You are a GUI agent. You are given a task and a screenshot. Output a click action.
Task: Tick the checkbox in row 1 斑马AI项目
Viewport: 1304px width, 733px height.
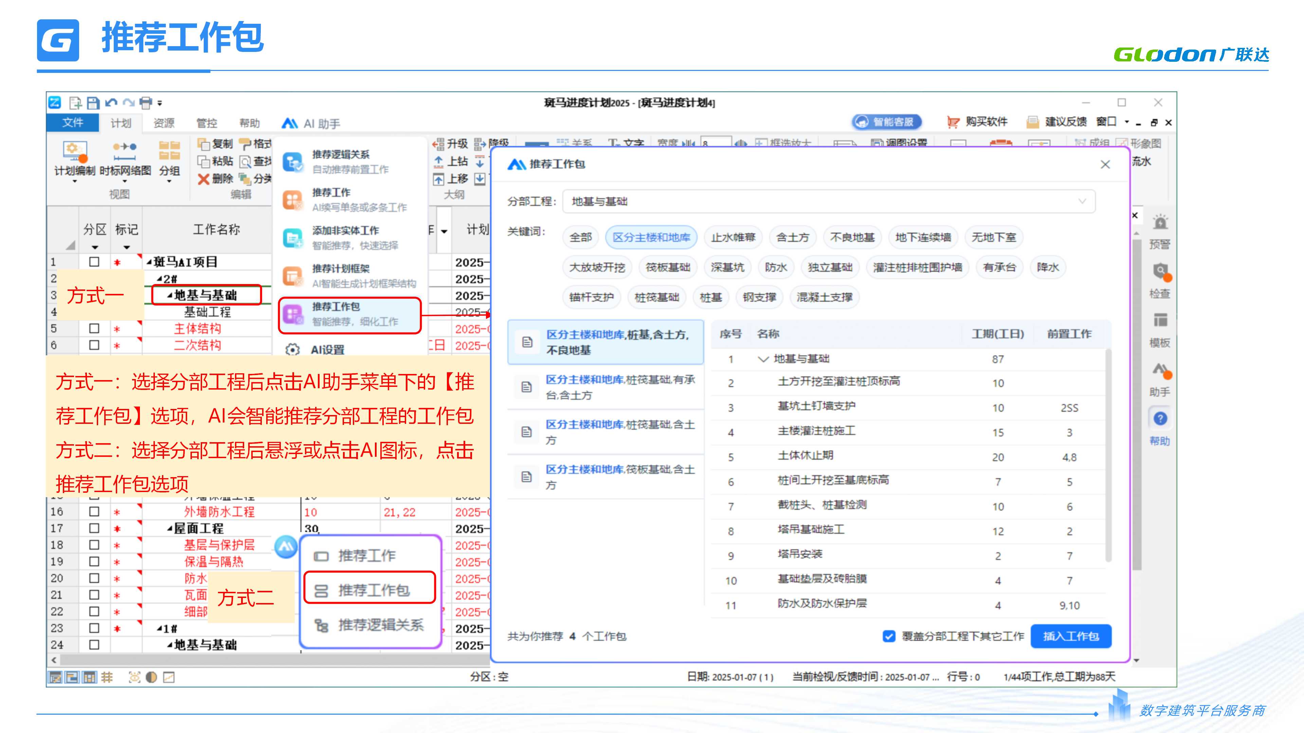pos(94,262)
